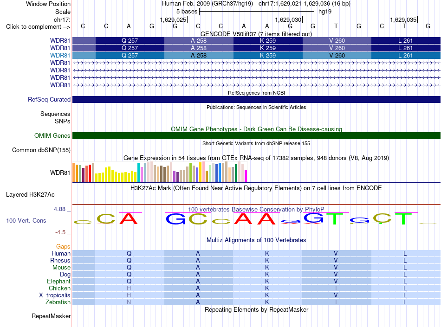Viewport: 441px width, 327px height.
Task: Open the OMIM Genes track label
Action: click(x=52, y=136)
